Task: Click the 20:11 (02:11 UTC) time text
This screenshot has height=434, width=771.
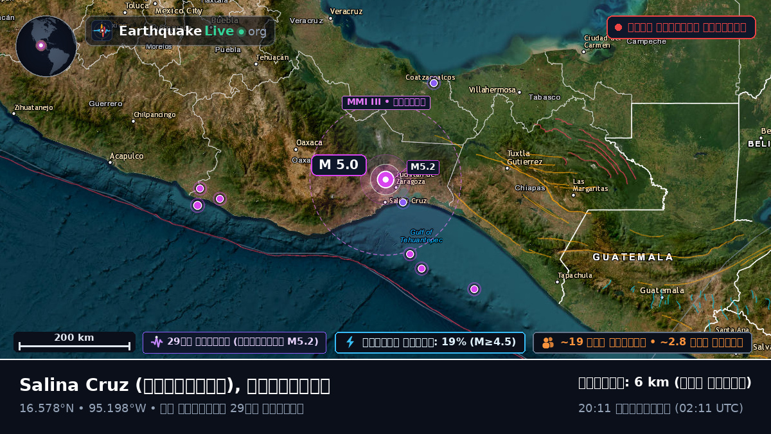Action: point(660,408)
